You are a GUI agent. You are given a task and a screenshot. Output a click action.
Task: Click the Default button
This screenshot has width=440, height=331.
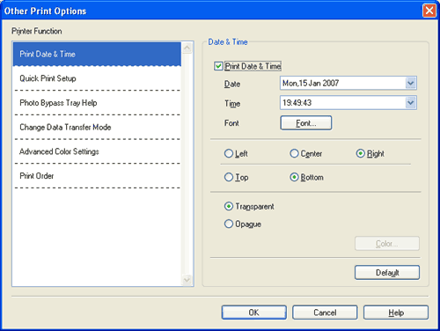[x=387, y=273]
